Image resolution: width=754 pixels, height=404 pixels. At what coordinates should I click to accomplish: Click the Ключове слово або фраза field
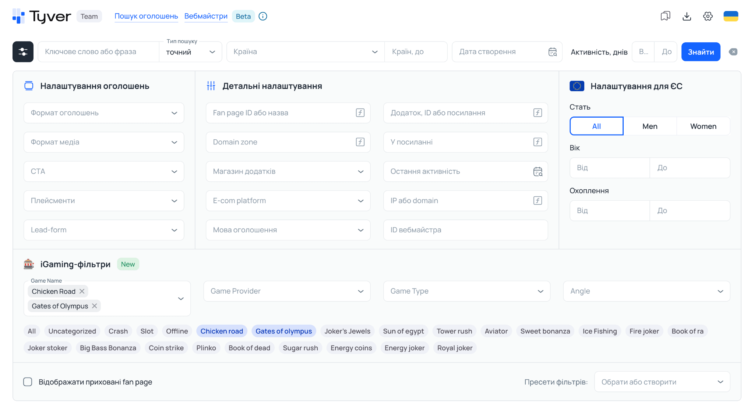coord(99,52)
